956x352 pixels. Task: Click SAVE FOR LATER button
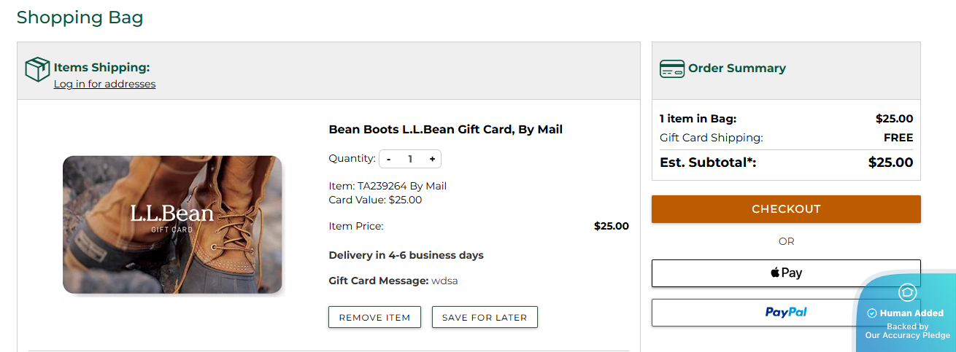[x=485, y=317]
